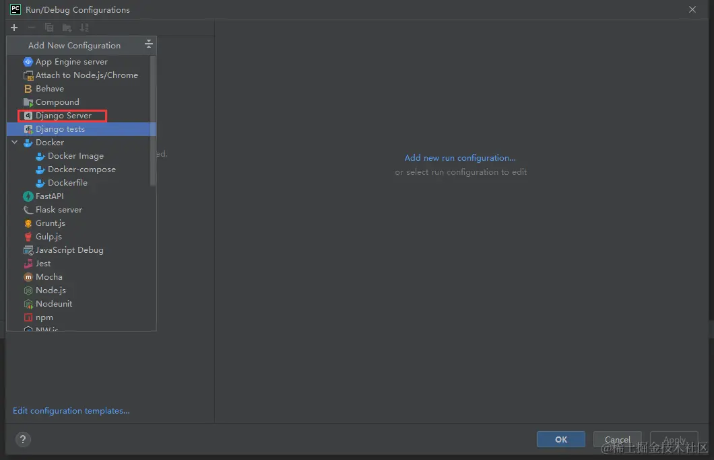Click the FastAPI lightning icon
This screenshot has height=460, width=714.
point(28,196)
